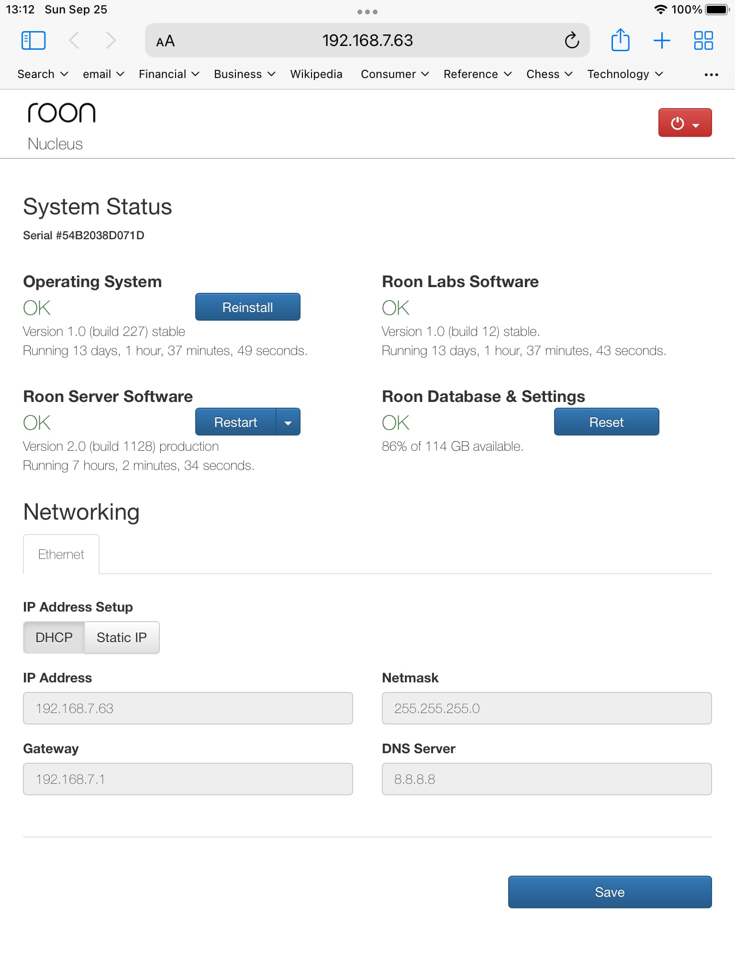Save the networking settings
This screenshot has width=735, height=980.
coord(610,892)
